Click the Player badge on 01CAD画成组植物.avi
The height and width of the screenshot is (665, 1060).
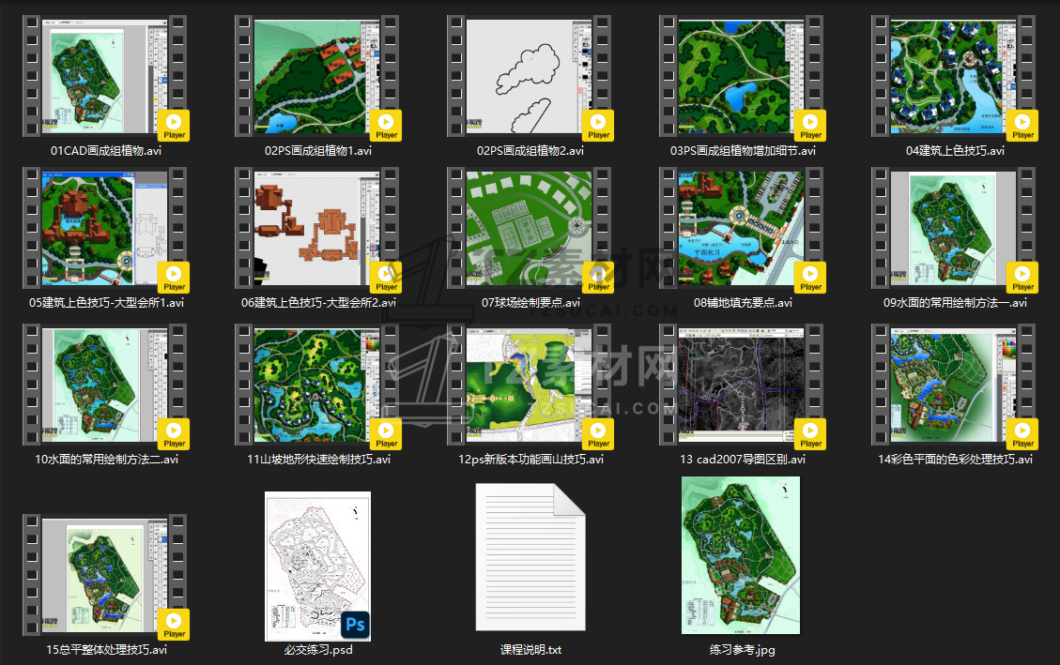click(x=174, y=126)
